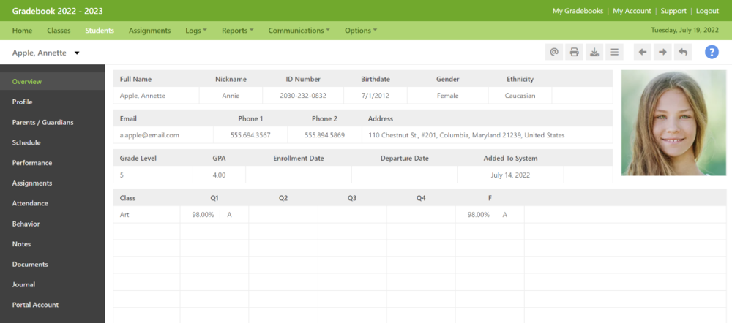Click the student photo thumbnail
The height and width of the screenshot is (323, 732).
[673, 123]
